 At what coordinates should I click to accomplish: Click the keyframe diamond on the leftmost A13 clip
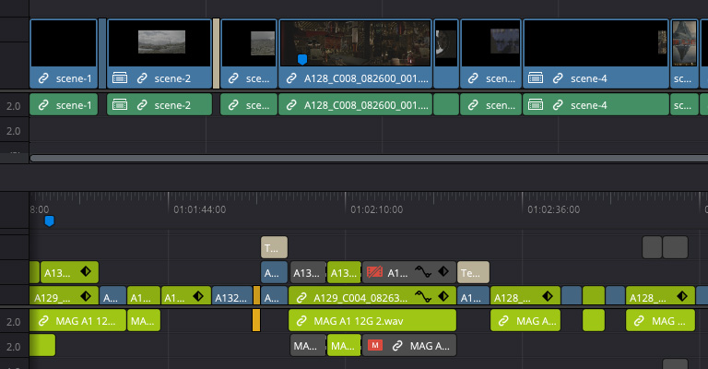84,273
